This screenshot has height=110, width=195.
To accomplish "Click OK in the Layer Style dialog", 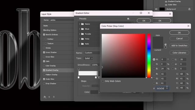I will (x=162, y=21).
